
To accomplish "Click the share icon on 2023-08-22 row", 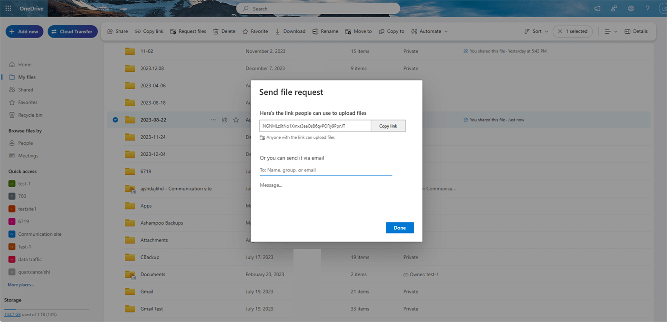I will pyautogui.click(x=224, y=120).
